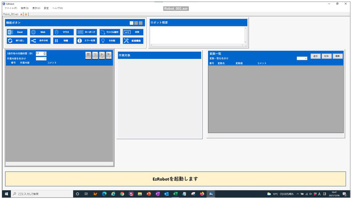Open the エラー処理 function button

click(87, 41)
